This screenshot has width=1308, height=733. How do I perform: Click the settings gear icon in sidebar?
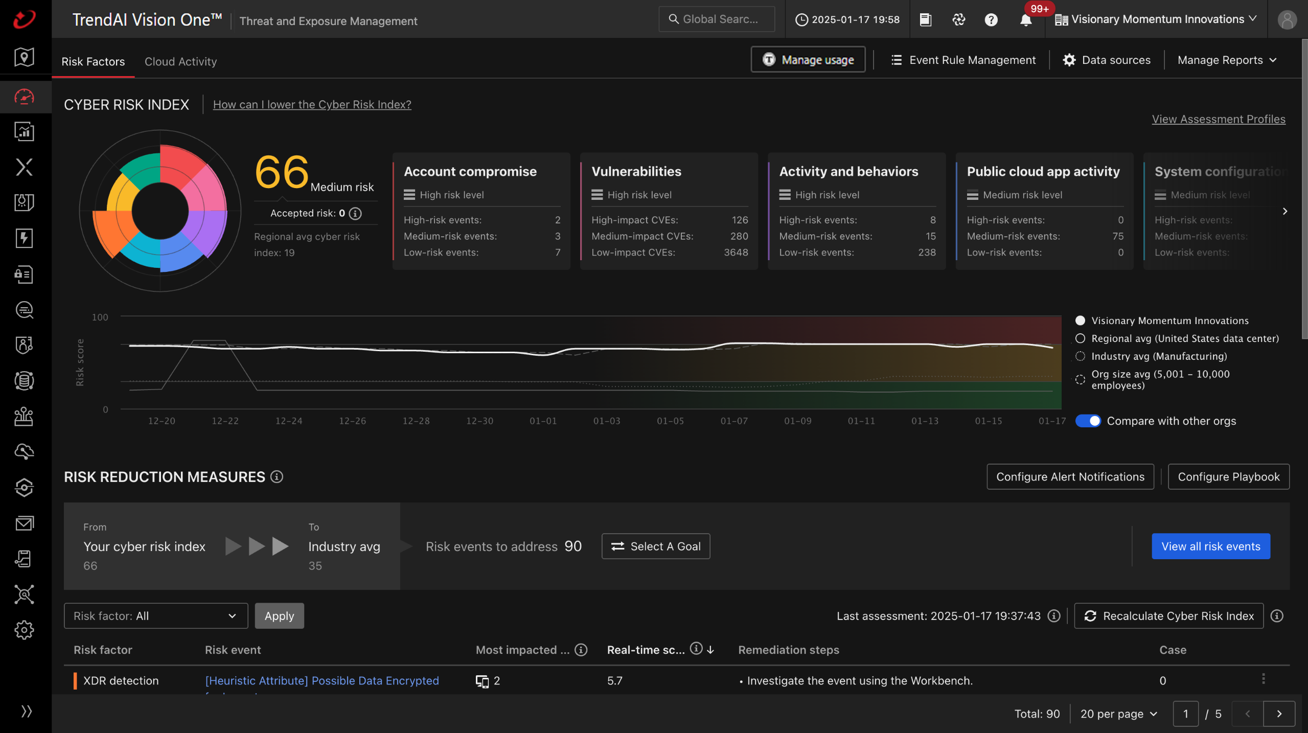click(x=24, y=630)
